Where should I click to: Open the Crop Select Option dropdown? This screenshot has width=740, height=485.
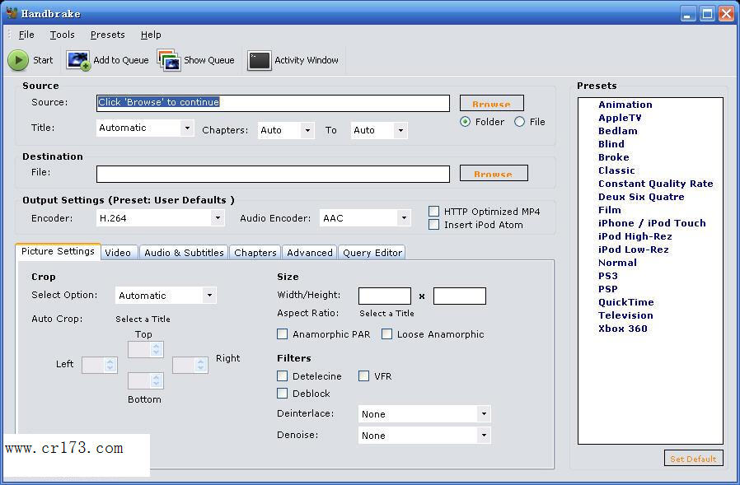click(166, 296)
